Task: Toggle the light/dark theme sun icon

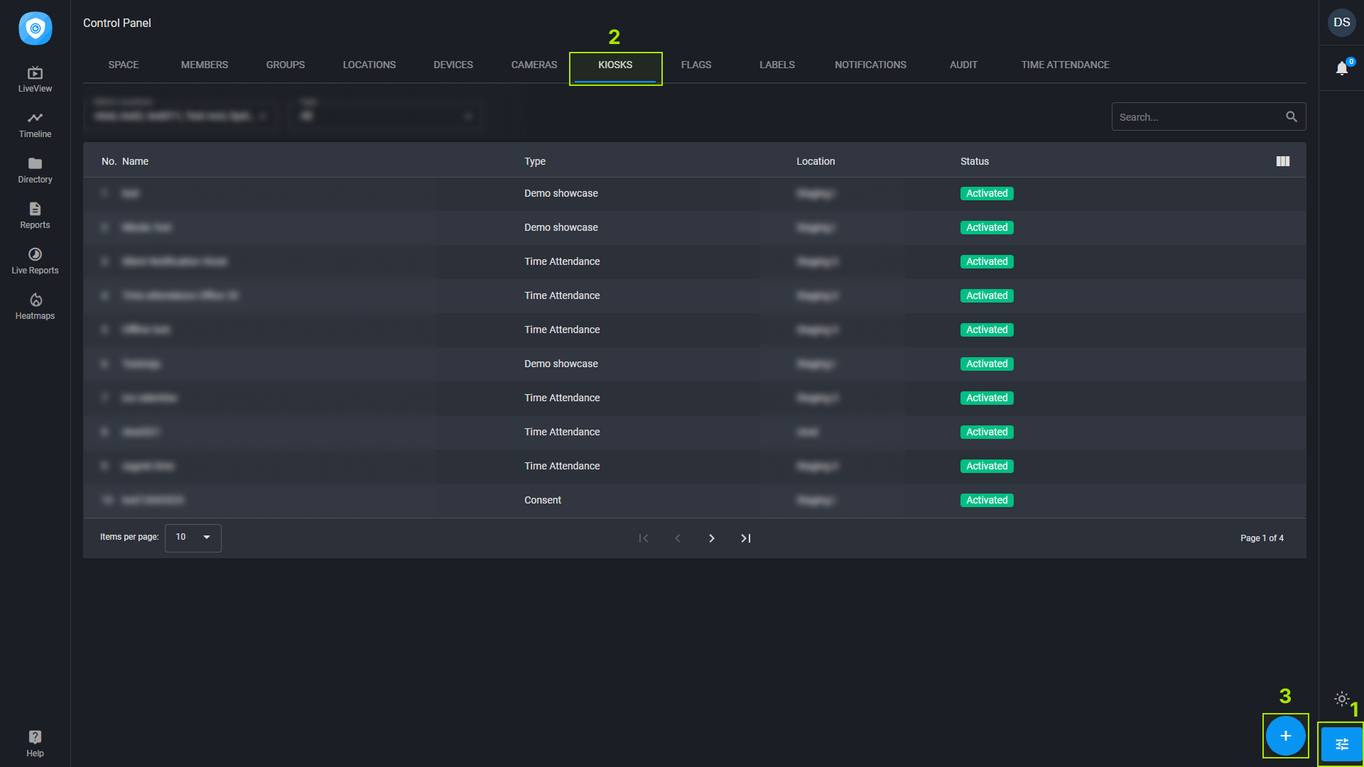Action: 1341,699
